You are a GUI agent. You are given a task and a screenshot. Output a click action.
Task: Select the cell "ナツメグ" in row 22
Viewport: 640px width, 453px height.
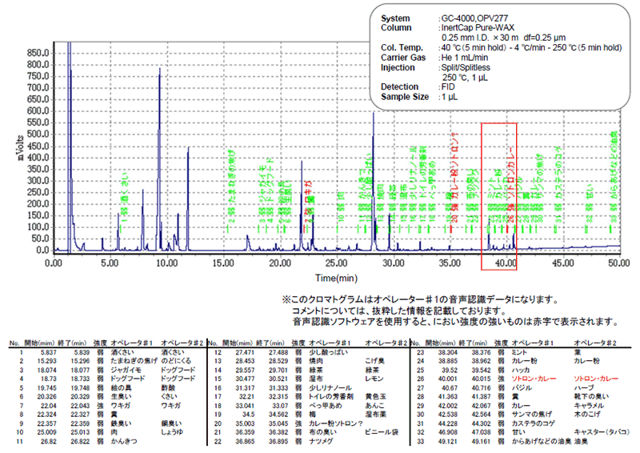point(321,442)
